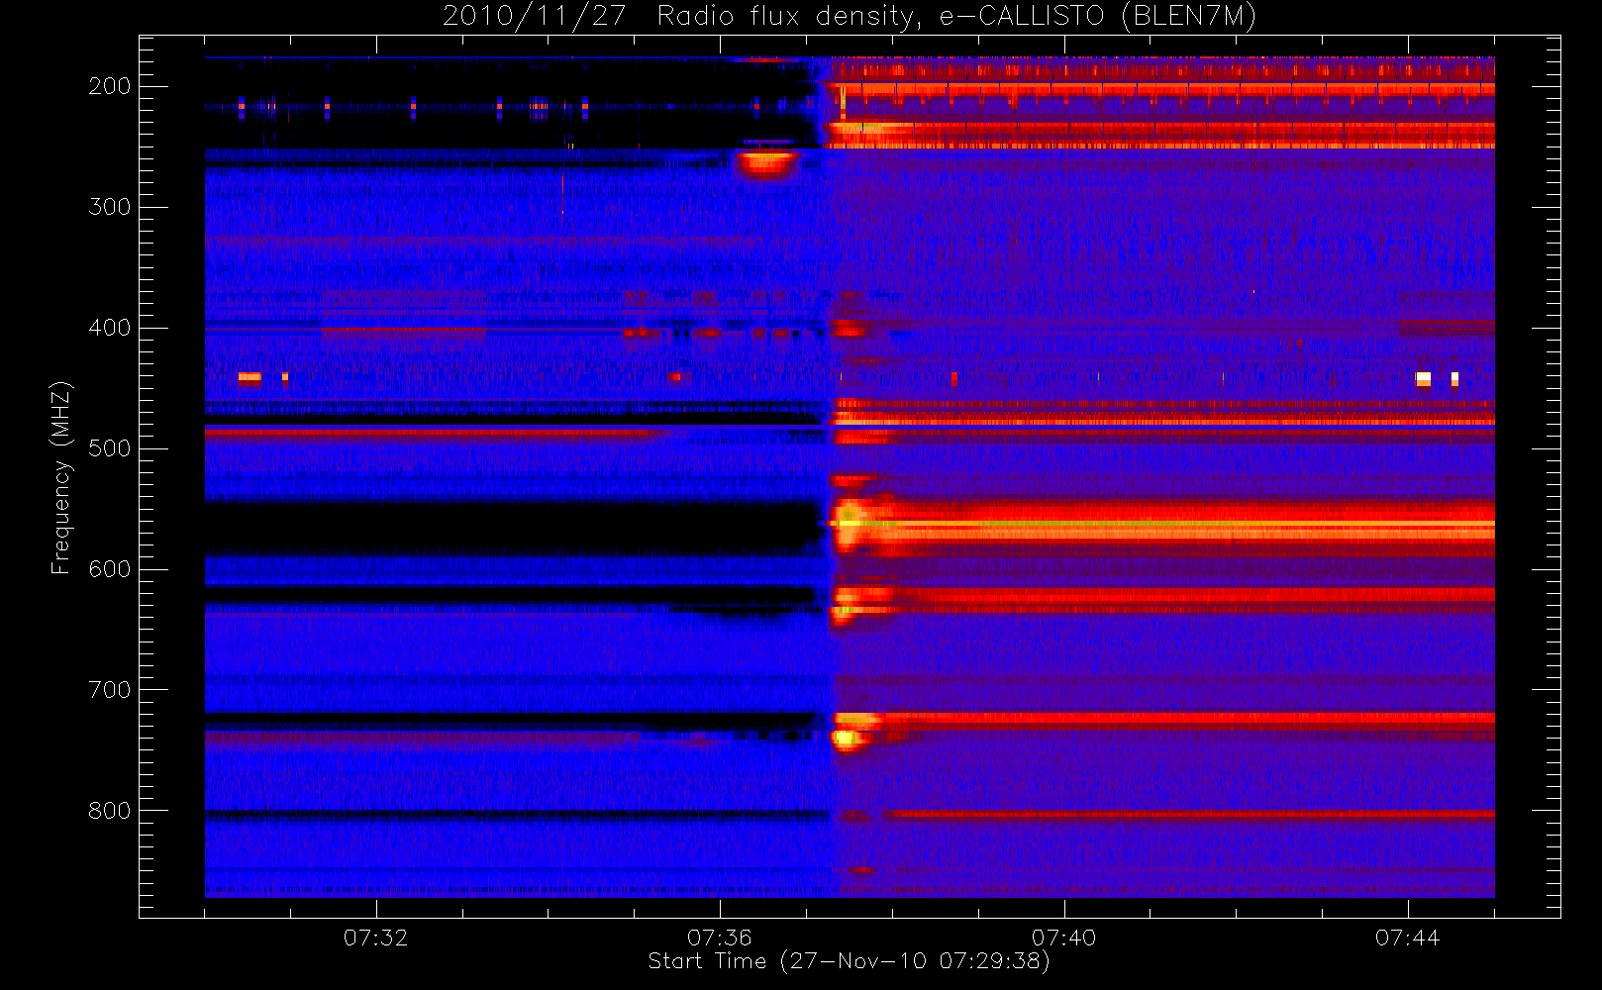Screen dimensions: 1602x990
Task: Click the plot title 'Radio flux density, e-CALLISTO (BLEN7M)'
Action: pos(956,17)
